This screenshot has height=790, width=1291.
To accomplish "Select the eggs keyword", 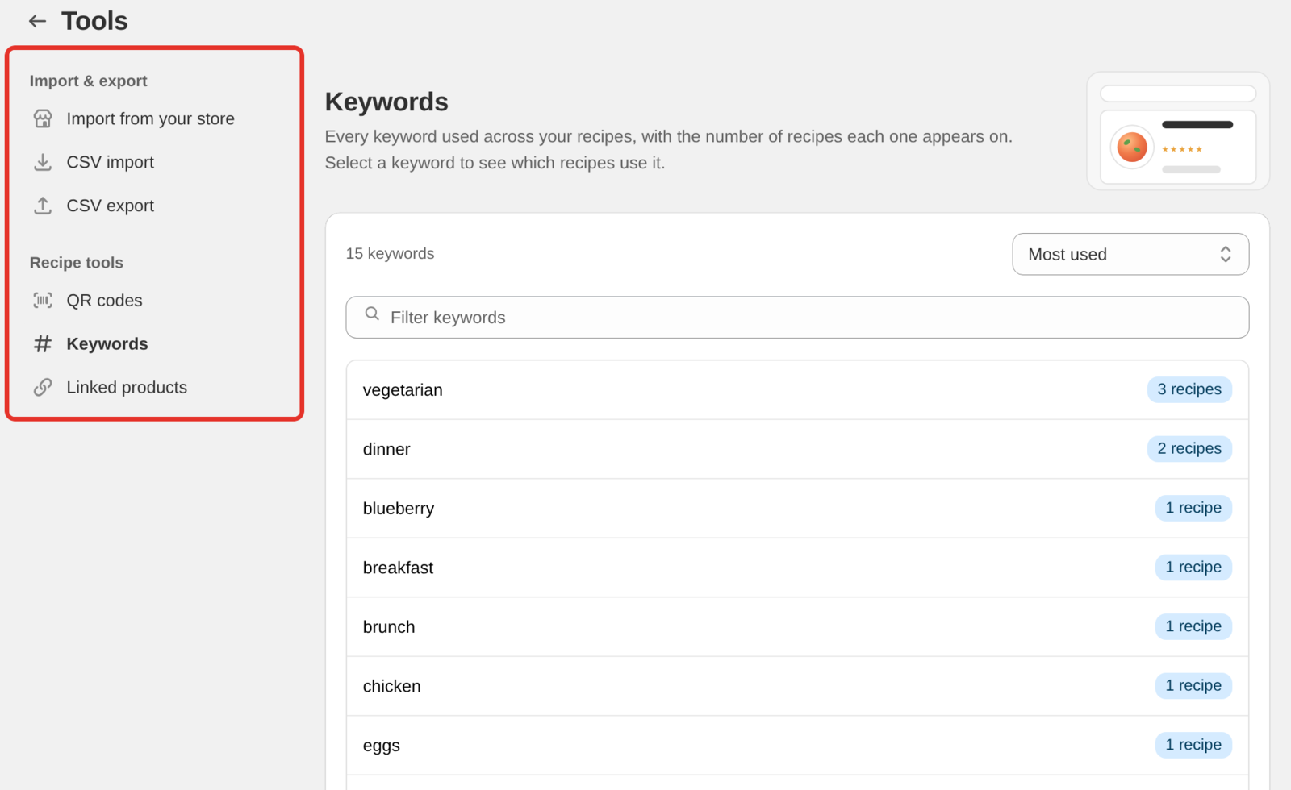I will coord(797,746).
